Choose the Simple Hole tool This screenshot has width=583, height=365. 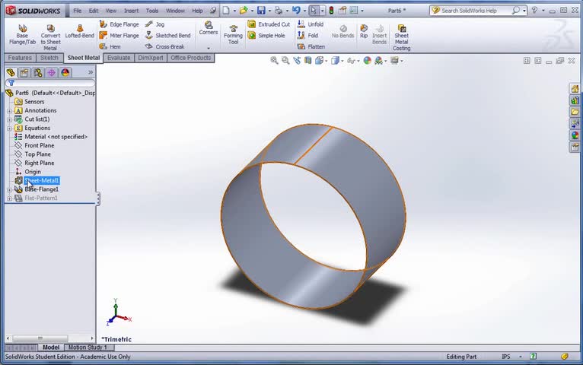coord(266,35)
